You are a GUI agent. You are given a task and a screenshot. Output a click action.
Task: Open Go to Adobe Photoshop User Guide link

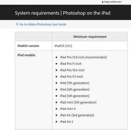coord(43,24)
